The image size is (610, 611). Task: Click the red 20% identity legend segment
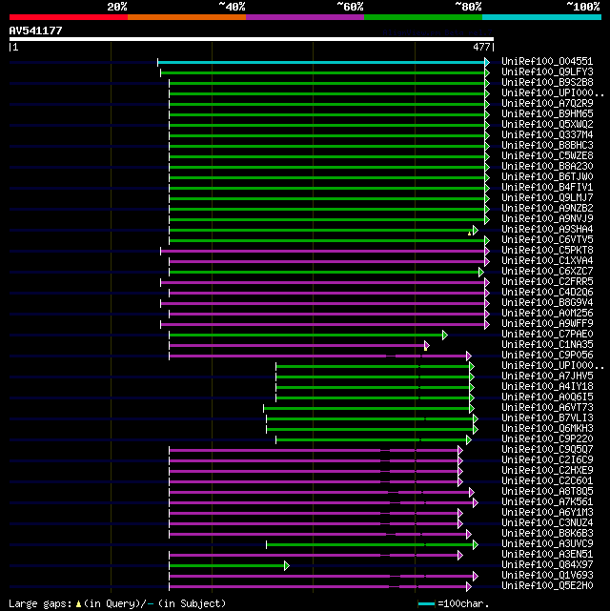69,17
